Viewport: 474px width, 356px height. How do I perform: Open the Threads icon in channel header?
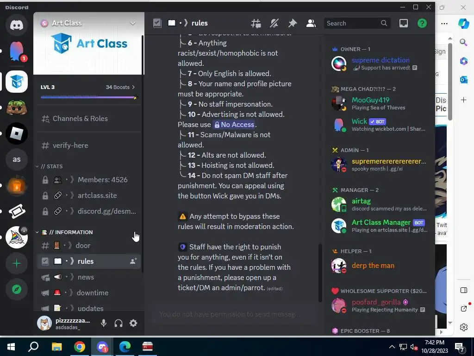coord(256,23)
